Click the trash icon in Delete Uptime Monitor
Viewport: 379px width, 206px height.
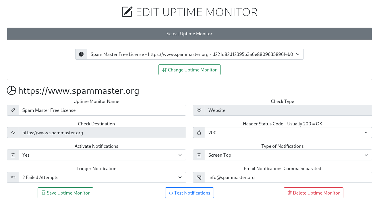(x=289, y=193)
